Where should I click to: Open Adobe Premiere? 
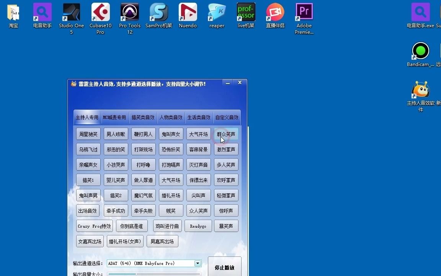tap(304, 11)
